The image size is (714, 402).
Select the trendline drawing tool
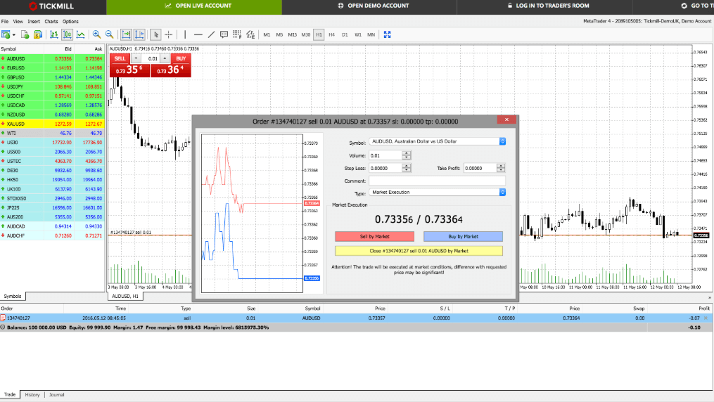211,34
